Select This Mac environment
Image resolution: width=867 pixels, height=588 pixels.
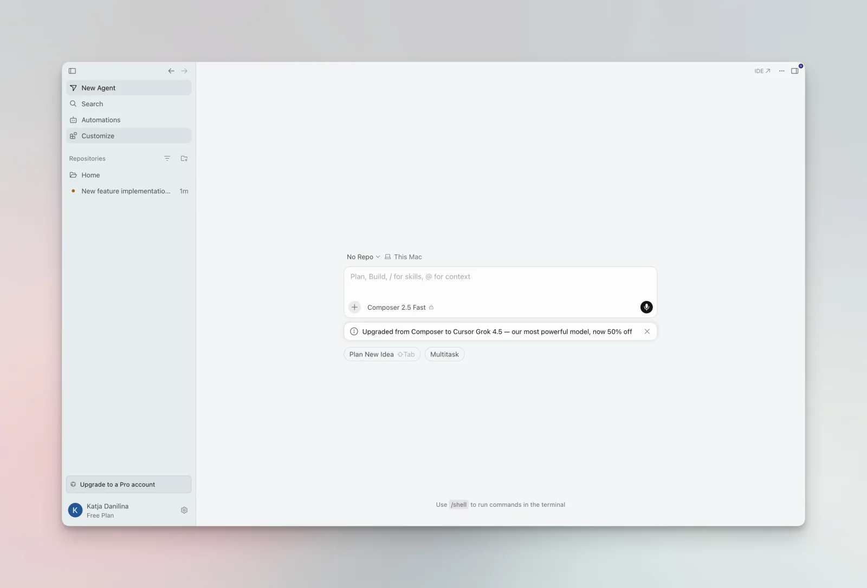403,257
